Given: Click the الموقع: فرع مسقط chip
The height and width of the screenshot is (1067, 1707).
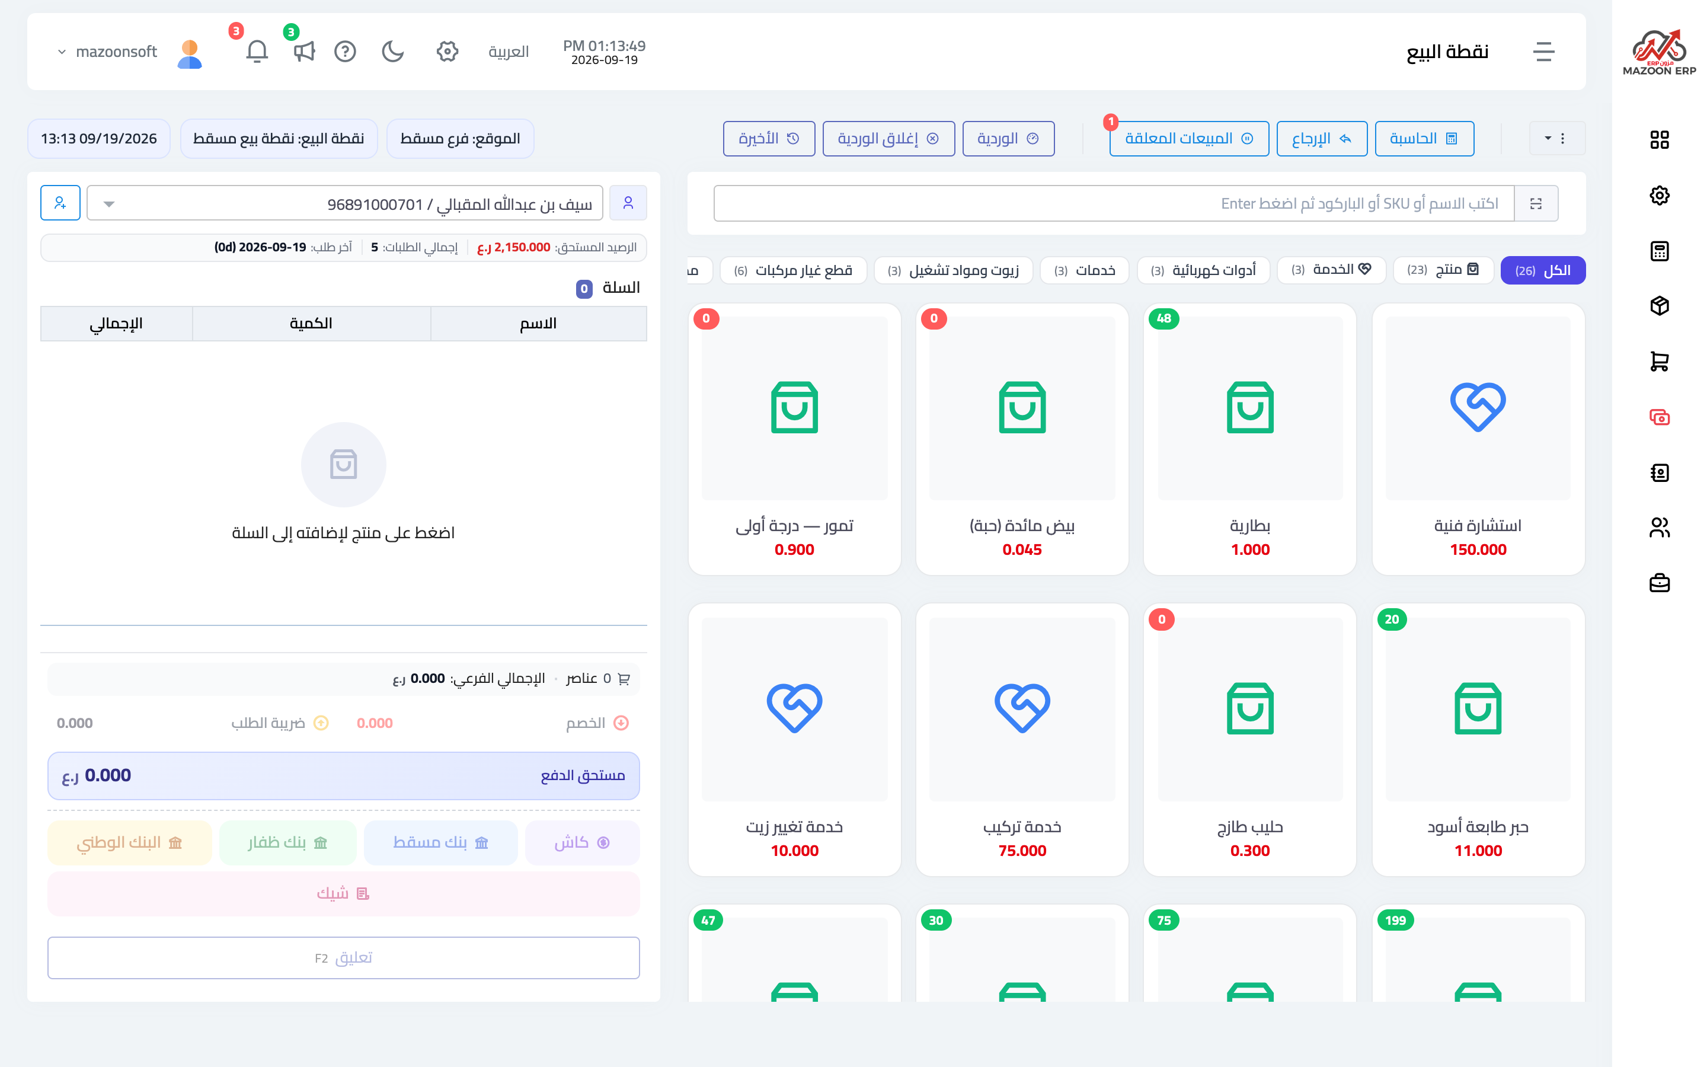Looking at the screenshot, I should tap(460, 138).
